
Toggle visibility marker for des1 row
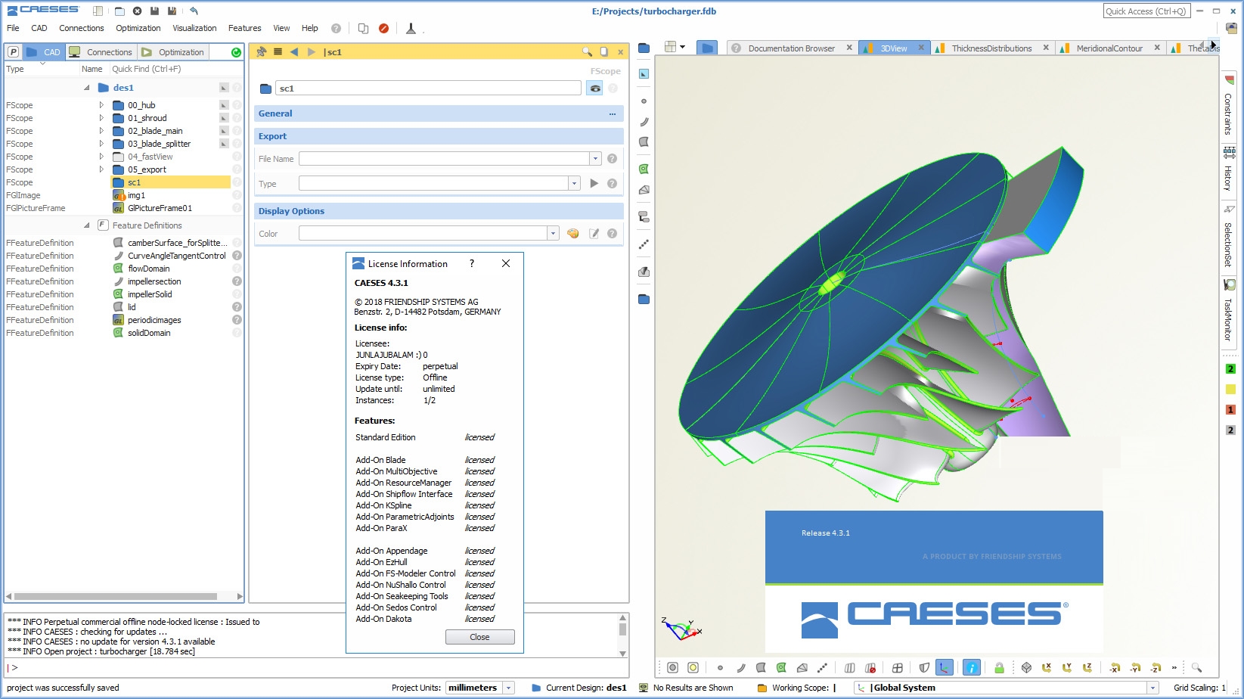coord(224,88)
